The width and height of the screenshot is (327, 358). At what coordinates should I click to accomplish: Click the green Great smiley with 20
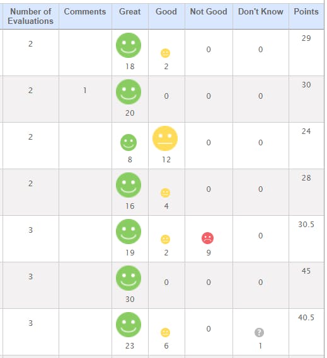click(x=129, y=92)
